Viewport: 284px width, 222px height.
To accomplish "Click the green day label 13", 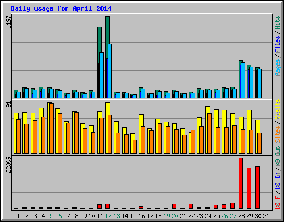I will [116, 216].
